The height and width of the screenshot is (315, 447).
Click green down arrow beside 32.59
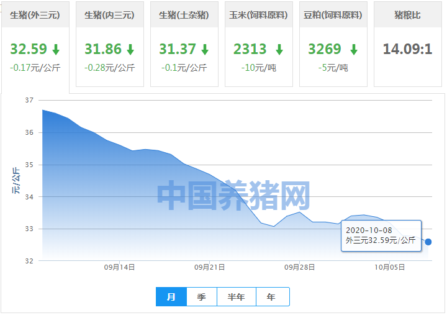tap(56, 50)
